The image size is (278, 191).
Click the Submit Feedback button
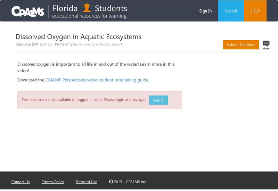click(241, 45)
